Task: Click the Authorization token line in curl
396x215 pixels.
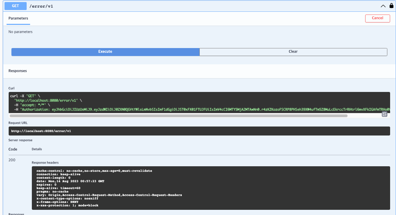Action: click(x=202, y=110)
